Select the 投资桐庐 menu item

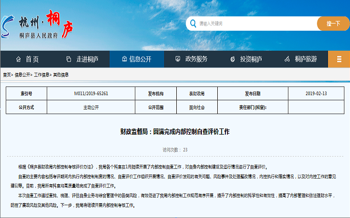pyautogui.click(x=251, y=59)
